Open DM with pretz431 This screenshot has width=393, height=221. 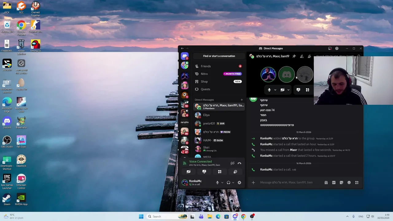point(219,123)
